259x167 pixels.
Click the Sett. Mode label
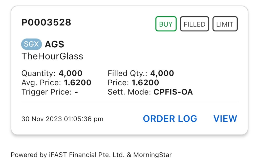(x=129, y=92)
